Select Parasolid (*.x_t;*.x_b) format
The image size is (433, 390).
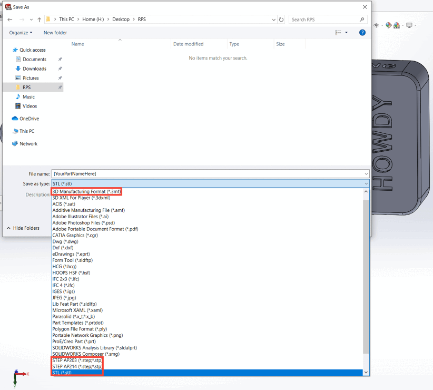74,316
